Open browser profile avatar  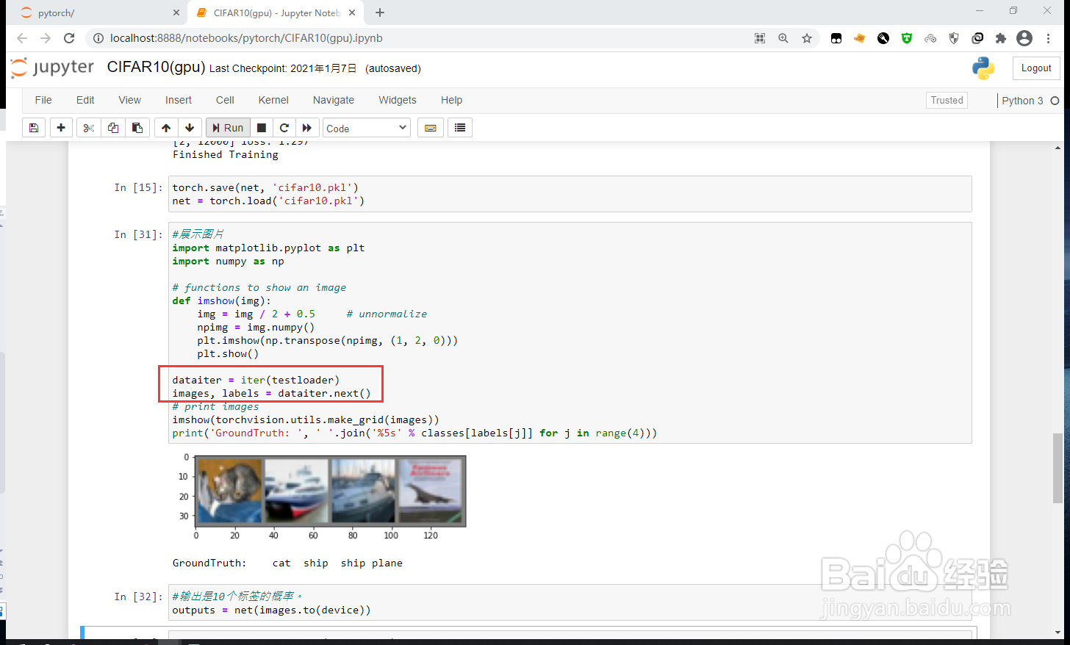[1024, 38]
